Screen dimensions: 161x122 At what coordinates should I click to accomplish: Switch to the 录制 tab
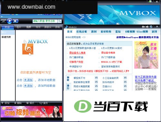(x=58, y=27)
